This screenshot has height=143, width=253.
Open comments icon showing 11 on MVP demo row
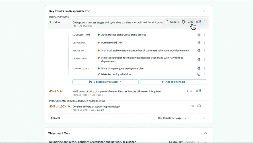[x=198, y=91]
